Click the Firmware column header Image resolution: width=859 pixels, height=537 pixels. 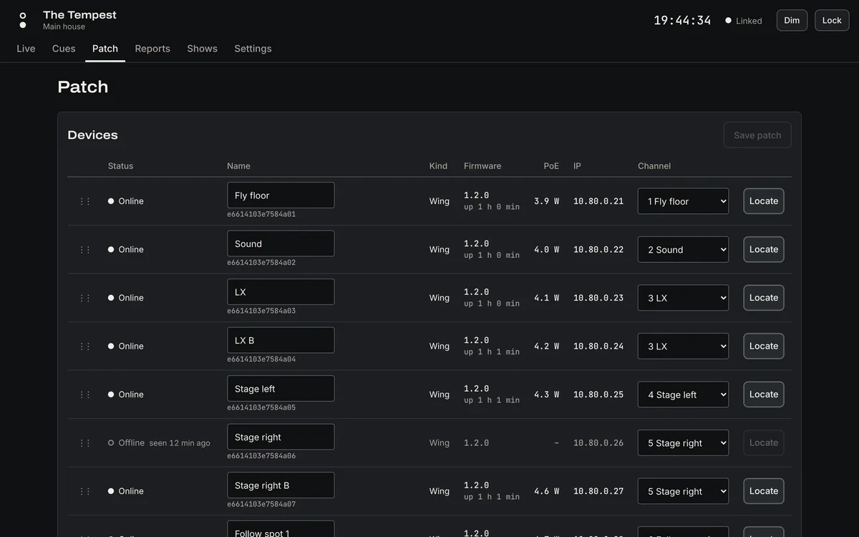pyautogui.click(x=482, y=166)
